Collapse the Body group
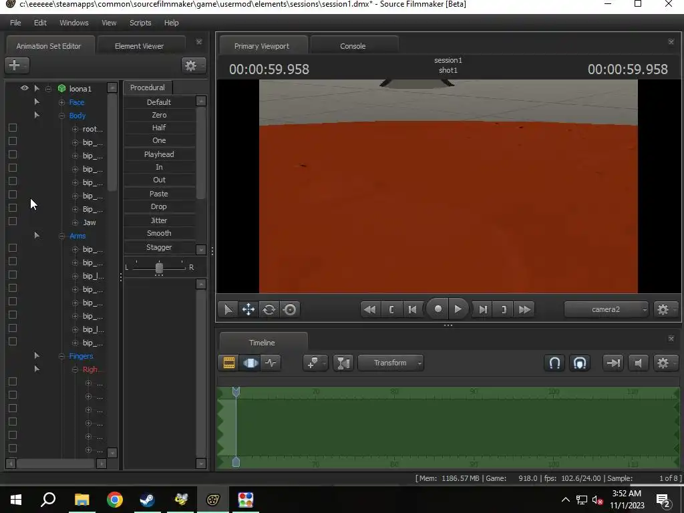Viewport: 684px width, 513px height. pyautogui.click(x=61, y=116)
